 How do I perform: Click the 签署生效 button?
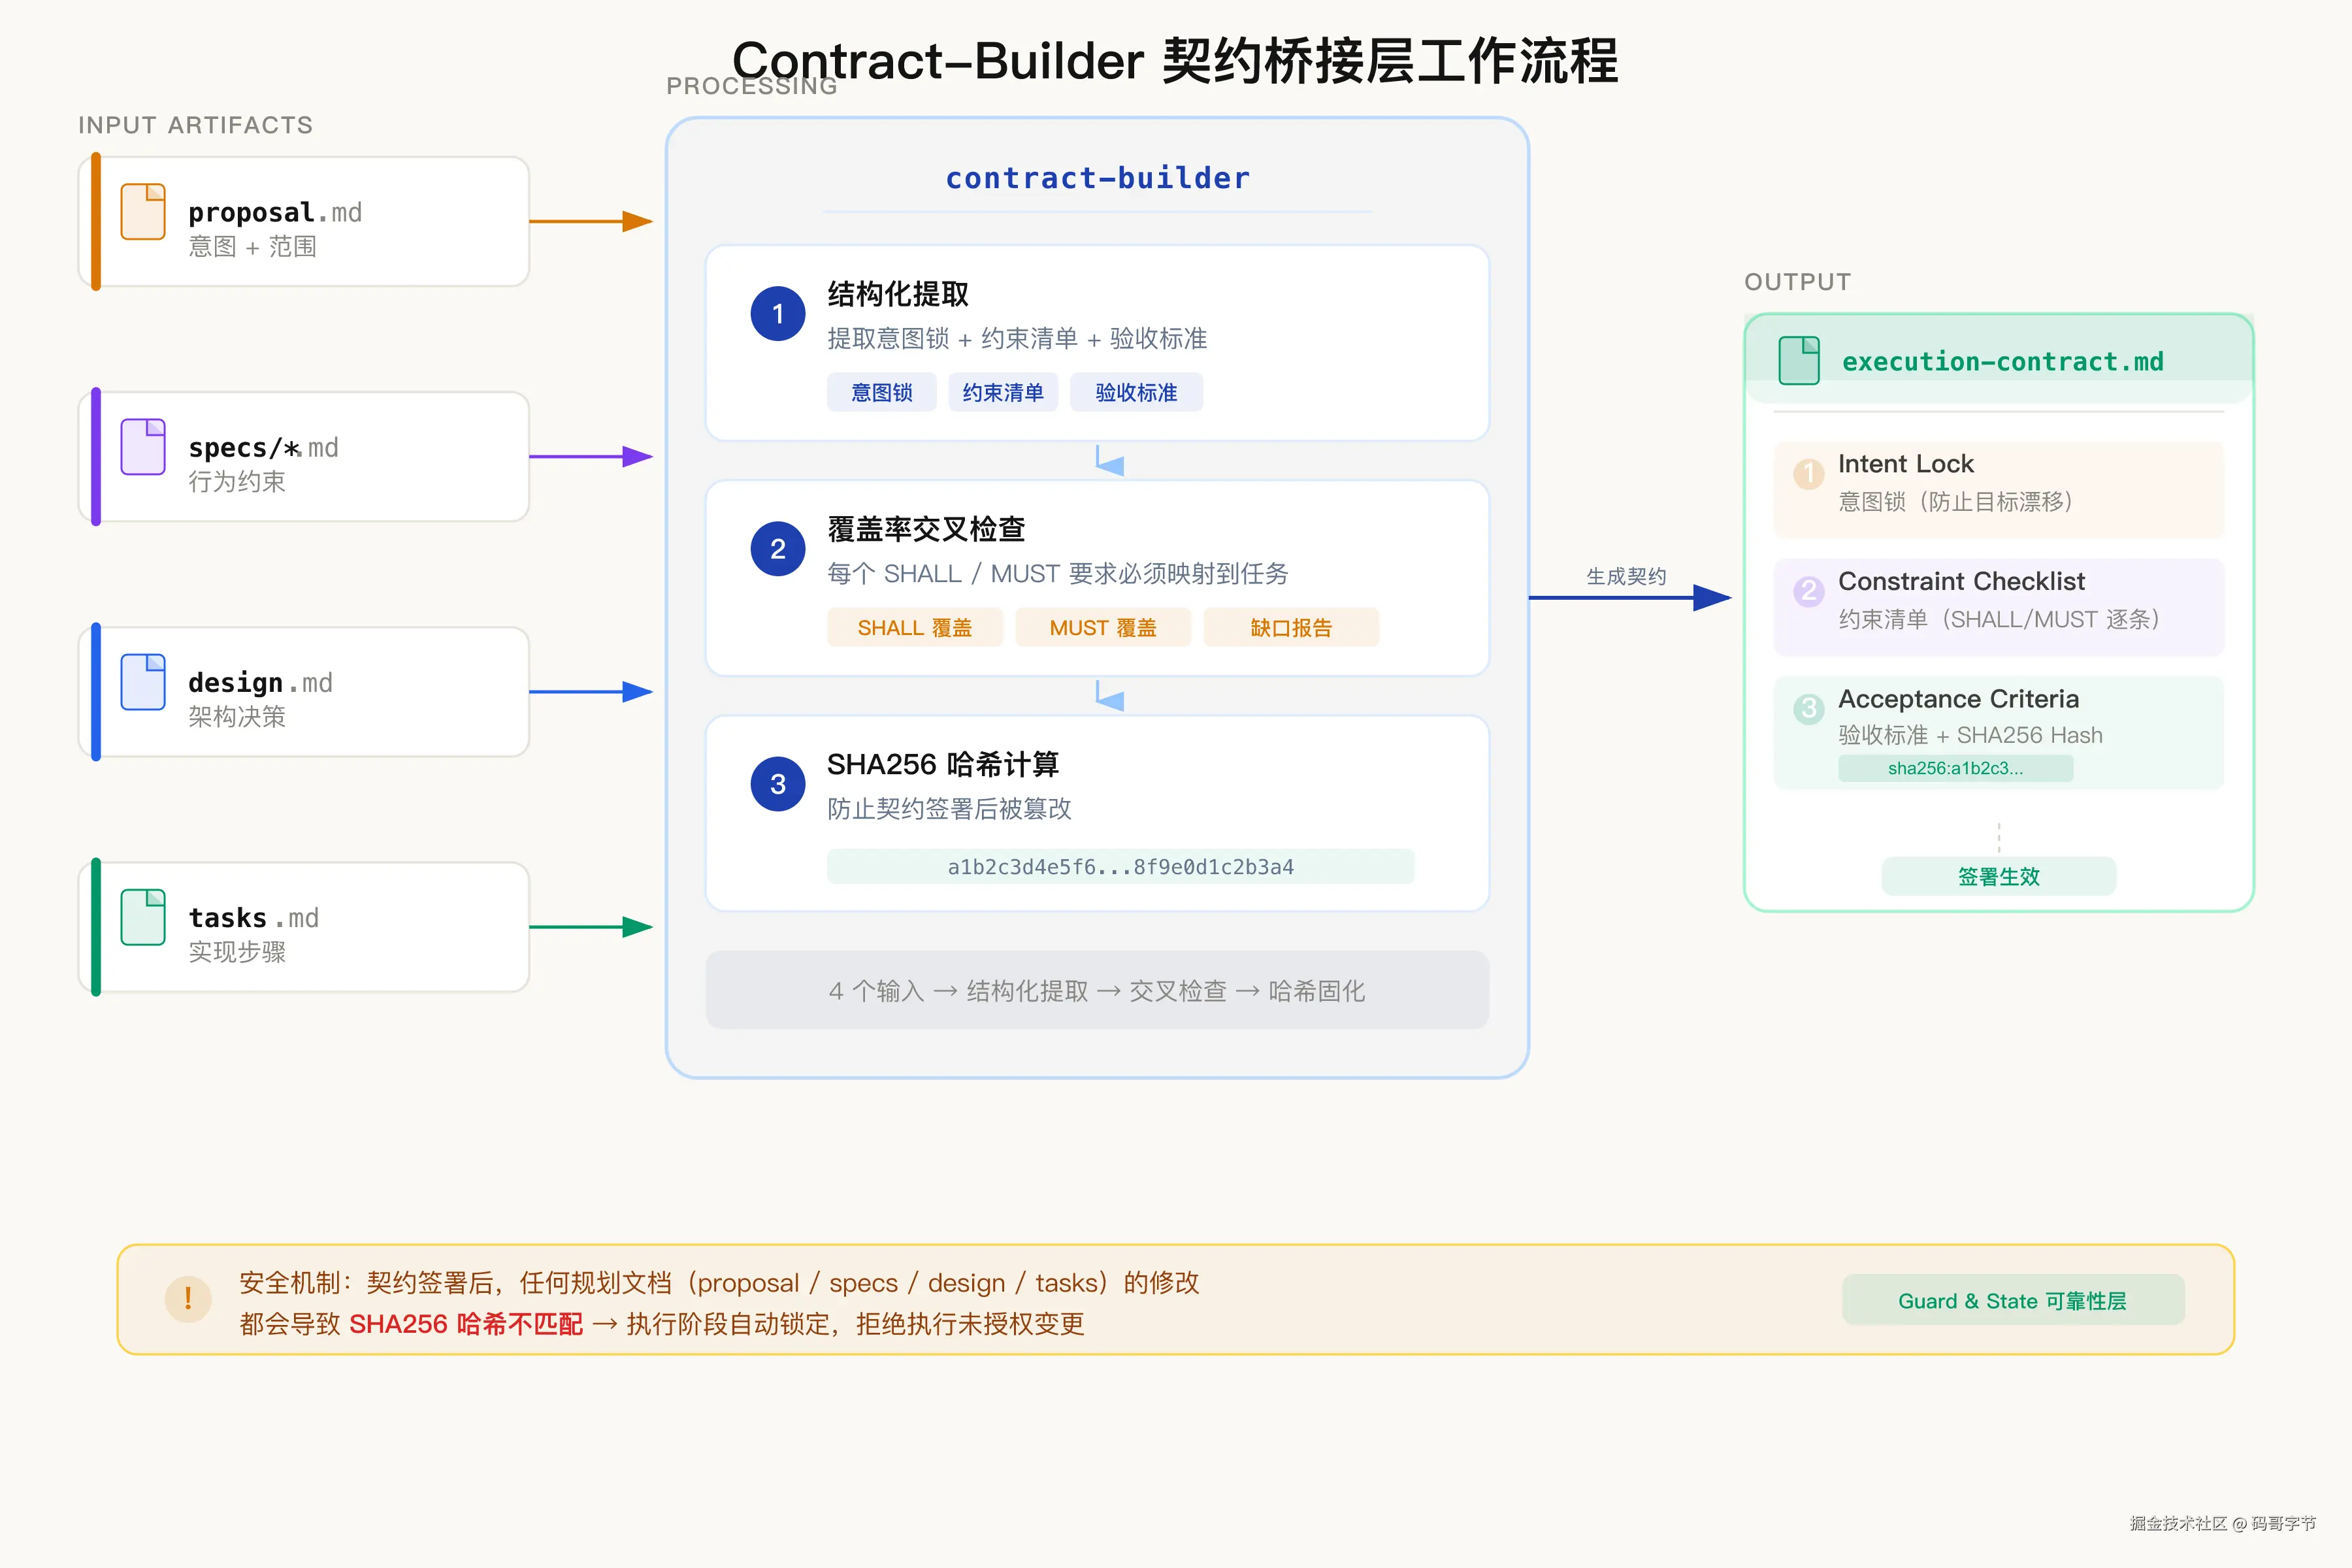click(x=1998, y=876)
